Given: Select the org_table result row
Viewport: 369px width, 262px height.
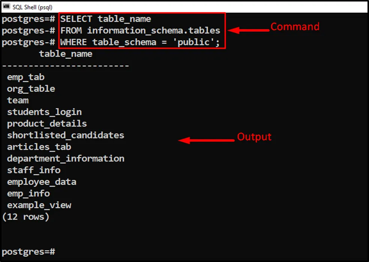Looking at the screenshot, I should pyautogui.click(x=31, y=89).
